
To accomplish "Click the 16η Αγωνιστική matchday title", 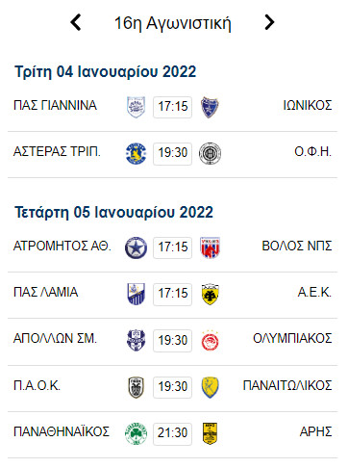I will (173, 23).
